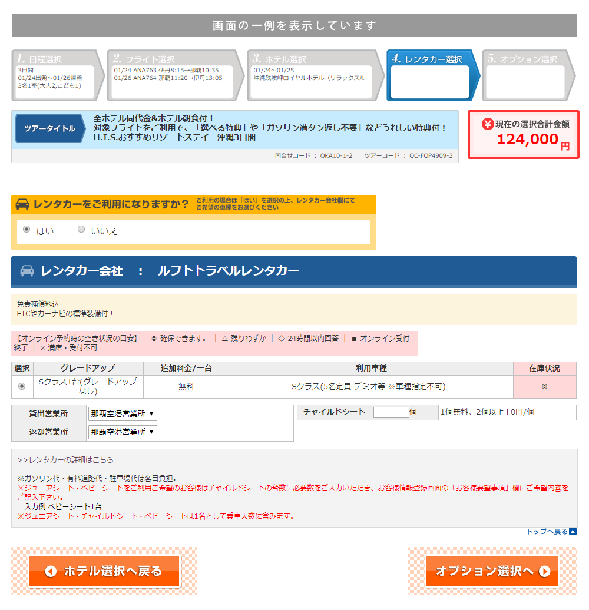This screenshot has width=589, height=610.
Task: Open the 返却営業所 office dropdown
Action: click(x=123, y=432)
